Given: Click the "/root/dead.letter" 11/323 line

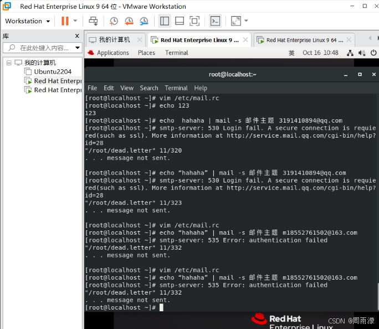Looking at the screenshot, I should 134,203.
